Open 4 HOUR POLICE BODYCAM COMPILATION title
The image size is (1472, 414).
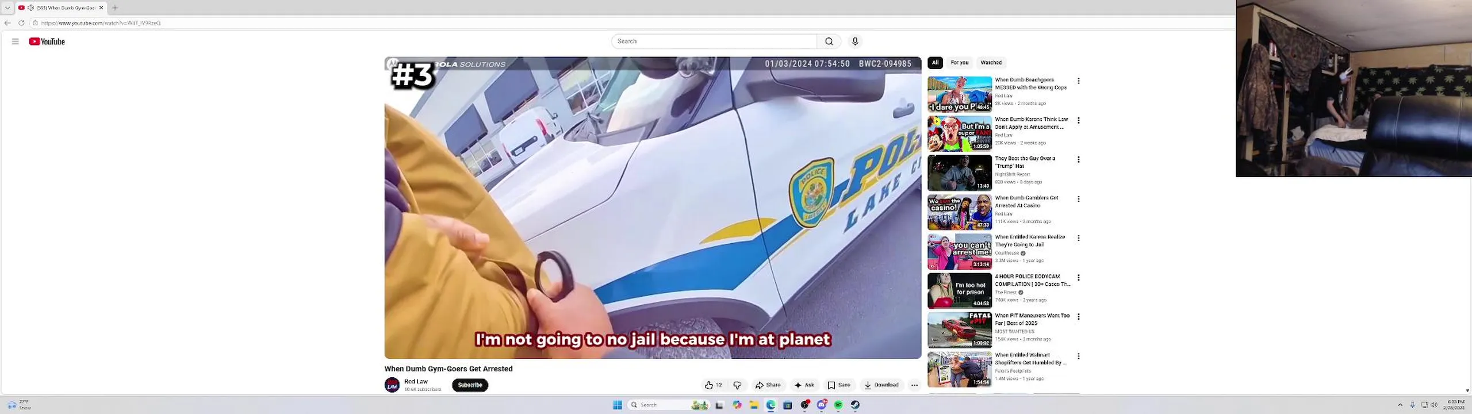click(1033, 280)
